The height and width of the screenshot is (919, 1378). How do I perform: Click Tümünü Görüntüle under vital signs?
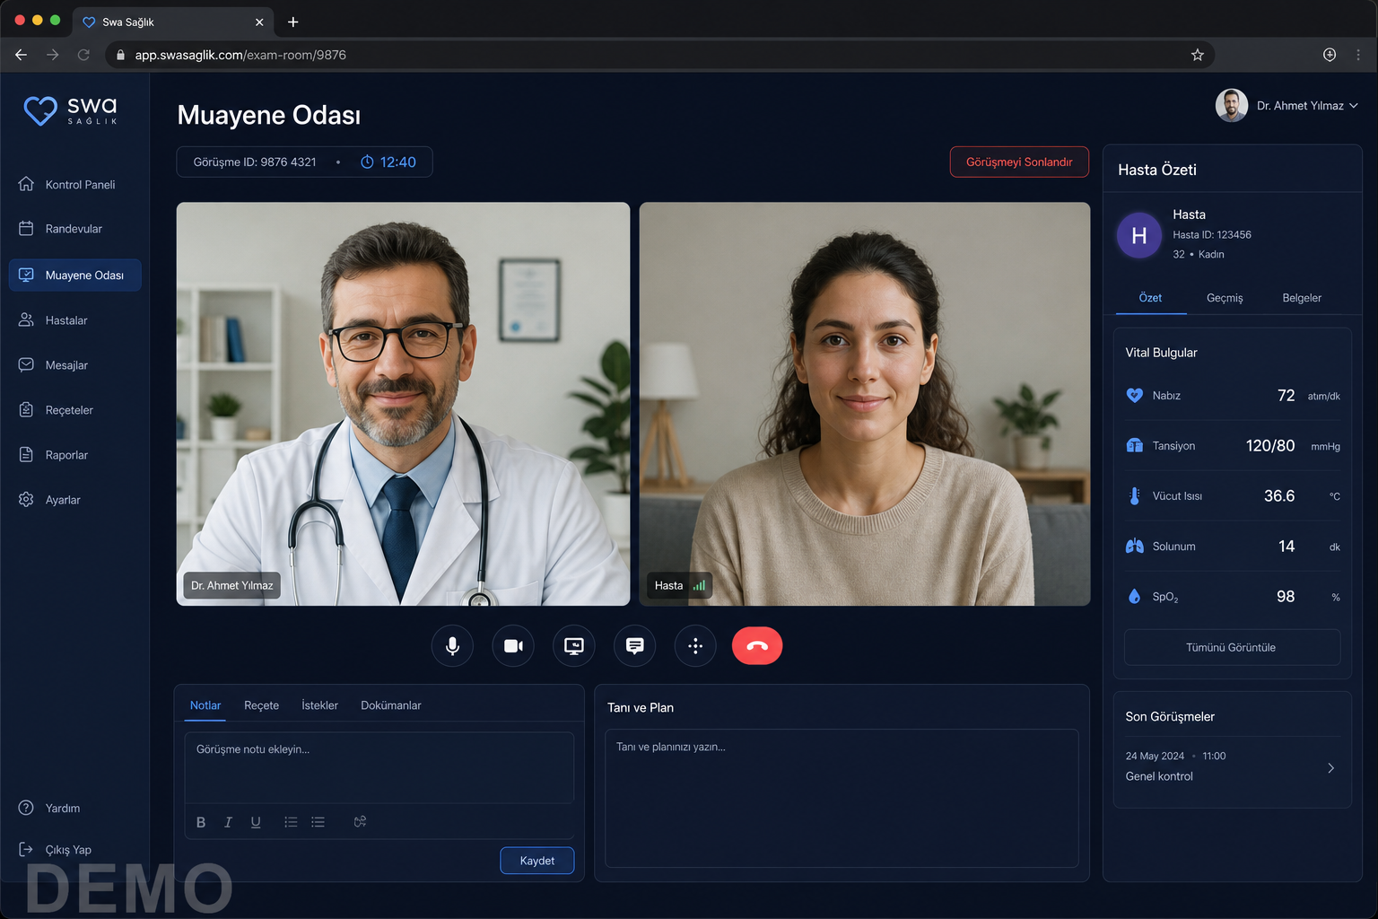coord(1232,647)
